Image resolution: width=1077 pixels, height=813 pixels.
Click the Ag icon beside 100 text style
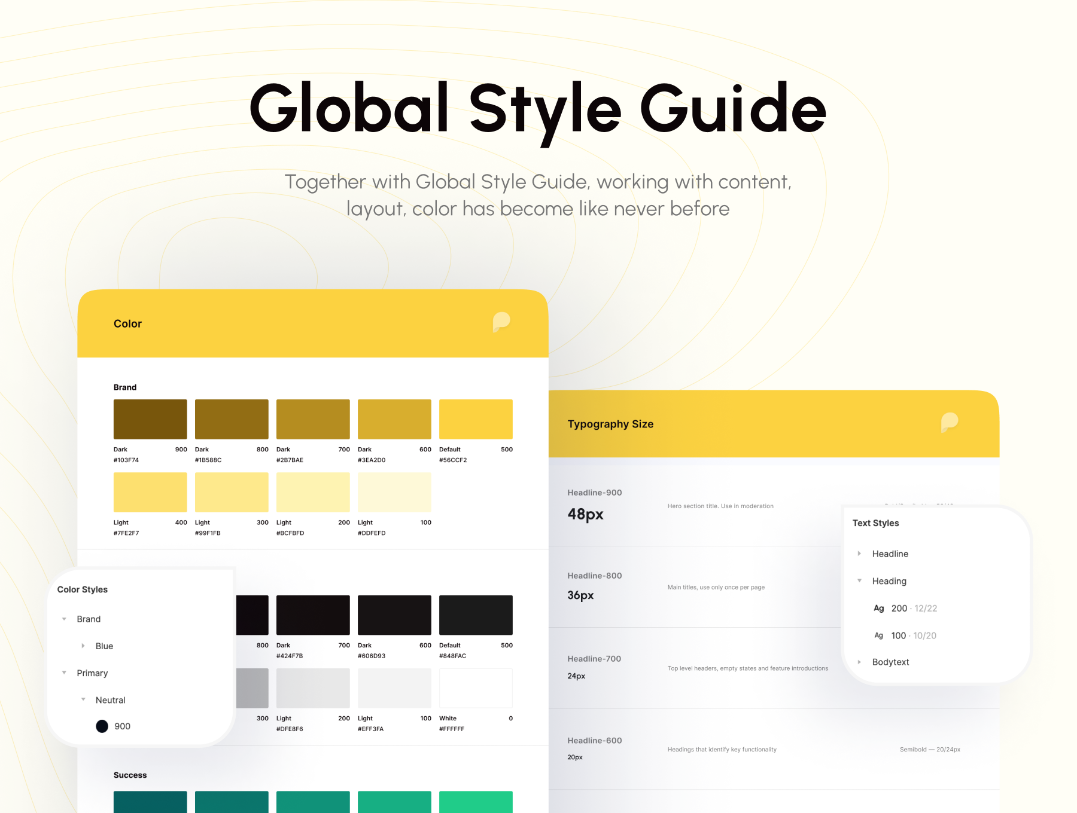(x=878, y=635)
